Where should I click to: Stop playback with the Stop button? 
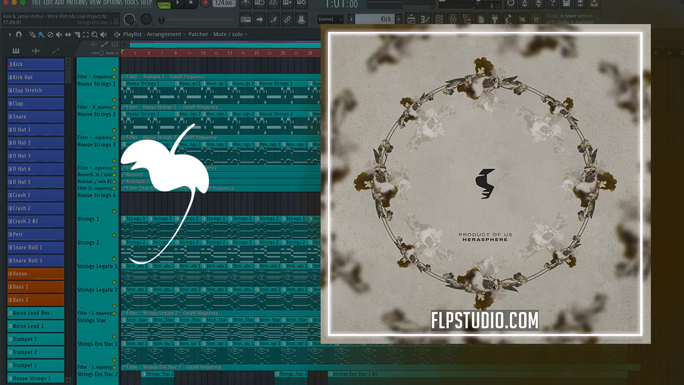click(191, 4)
